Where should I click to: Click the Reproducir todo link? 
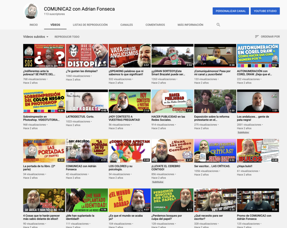point(67,37)
